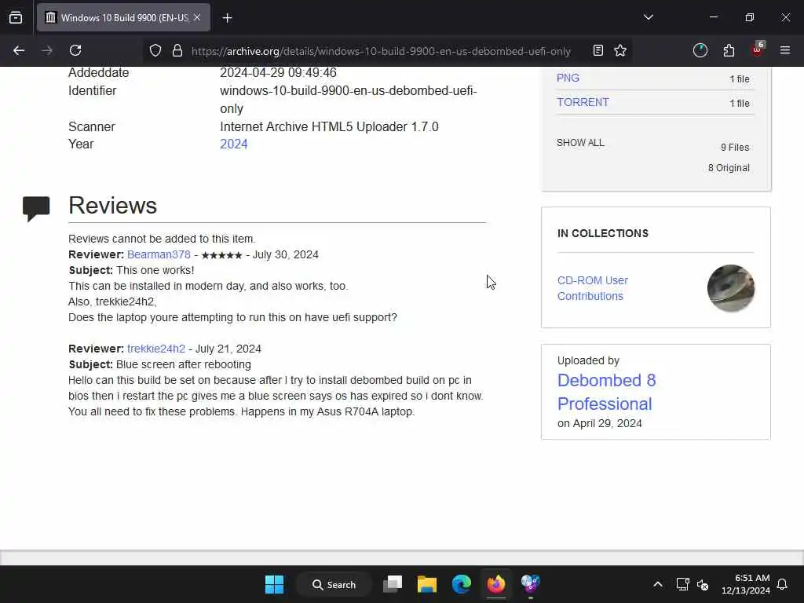The height and width of the screenshot is (603, 804).
Task: Click the Reviews section heading
Action: (113, 206)
